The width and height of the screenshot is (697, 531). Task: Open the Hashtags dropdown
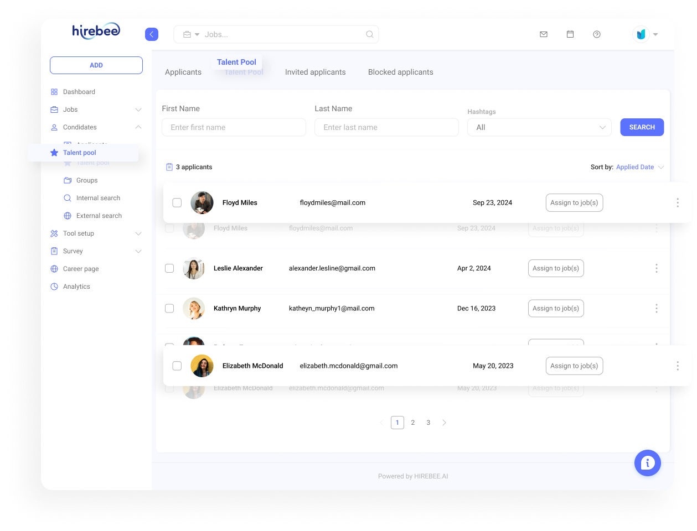(x=539, y=127)
